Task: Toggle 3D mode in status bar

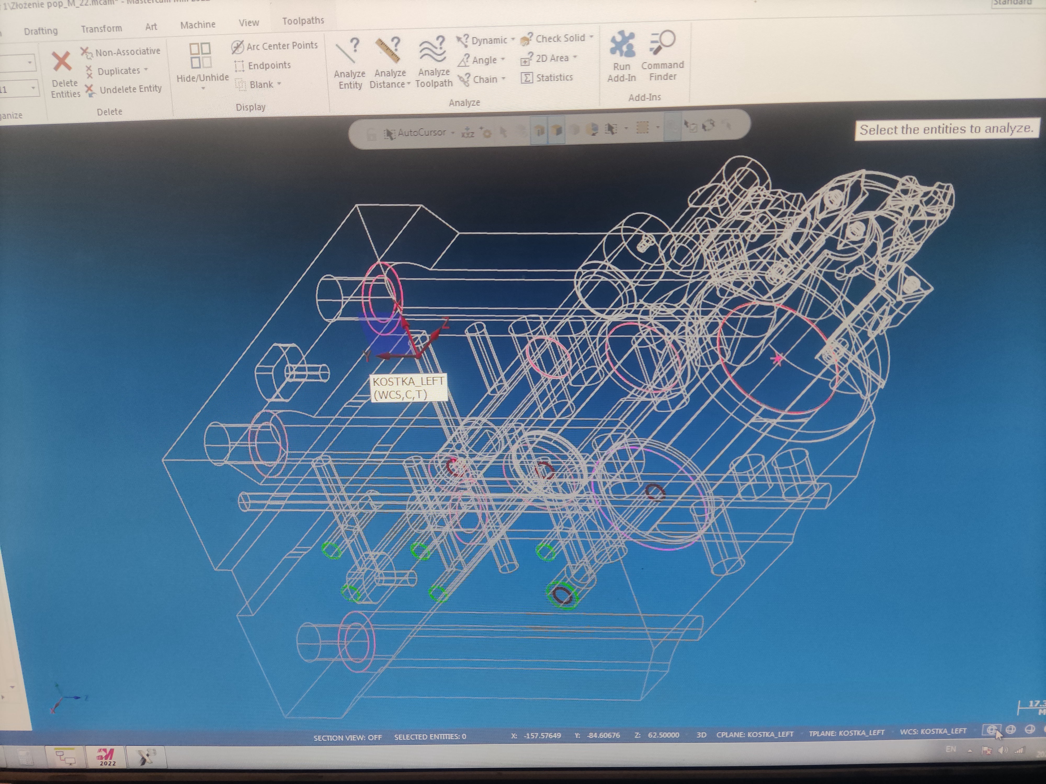Action: tap(701, 735)
